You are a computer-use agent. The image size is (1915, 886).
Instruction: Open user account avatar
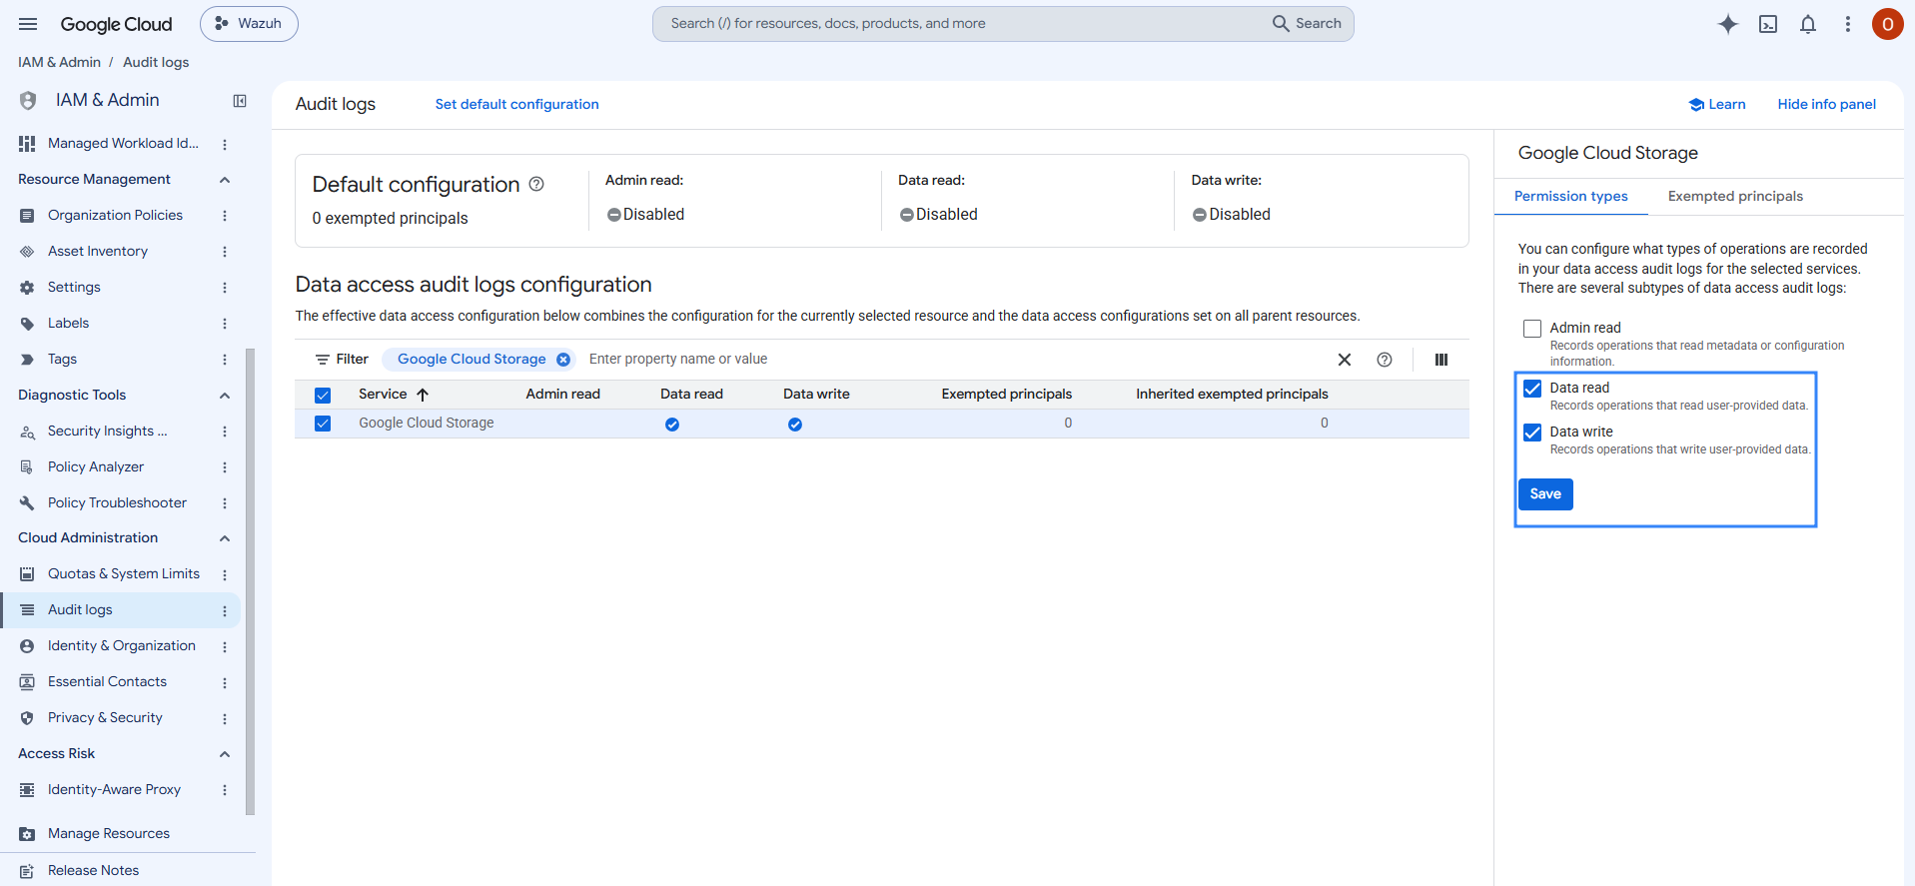pos(1887,24)
